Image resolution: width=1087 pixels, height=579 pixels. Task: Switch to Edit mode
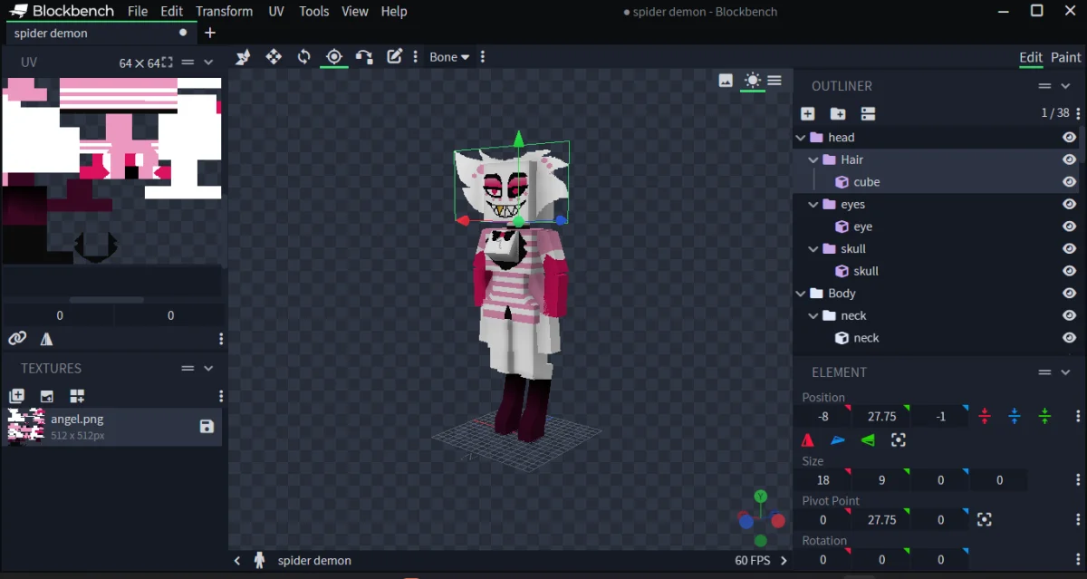(x=1031, y=57)
